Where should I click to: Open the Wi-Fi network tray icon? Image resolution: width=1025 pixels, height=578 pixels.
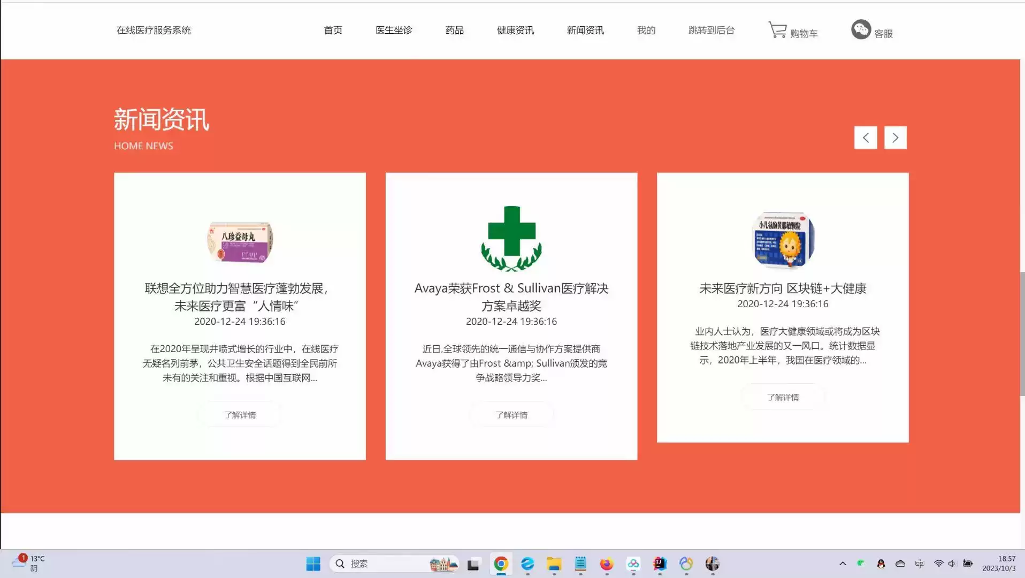point(938,564)
